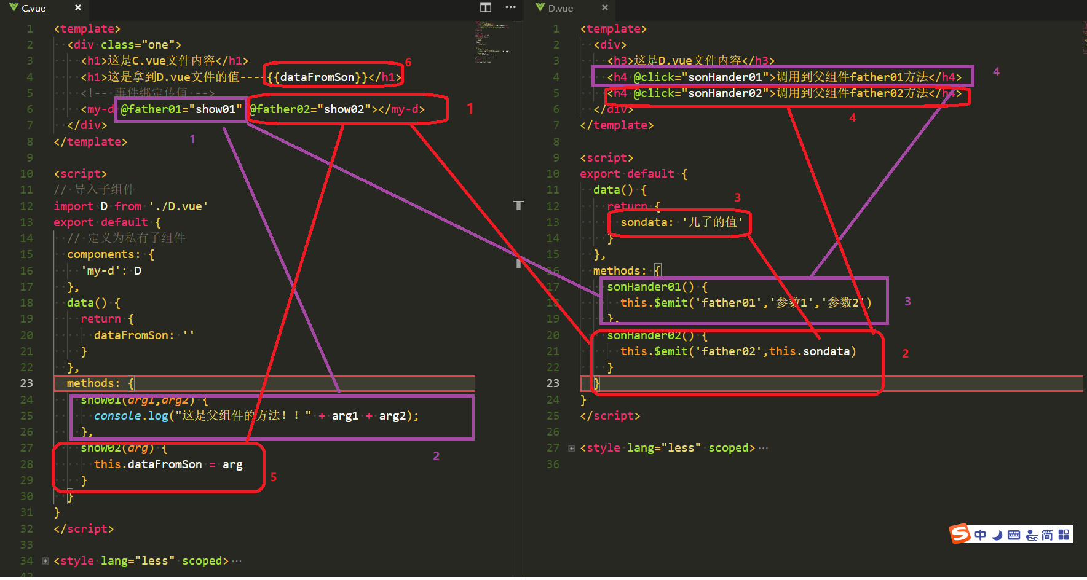Click "import D from './D.vue'" line
The image size is (1087, 580).
(x=131, y=206)
